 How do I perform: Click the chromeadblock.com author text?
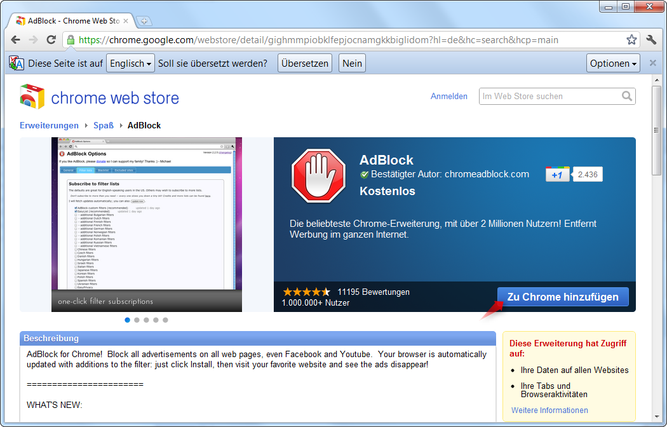click(x=487, y=174)
